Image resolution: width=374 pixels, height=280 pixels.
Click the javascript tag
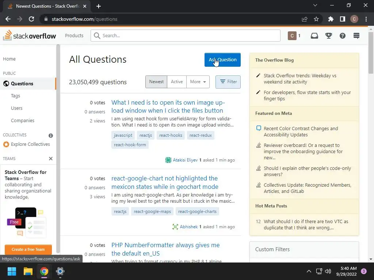[x=123, y=135]
